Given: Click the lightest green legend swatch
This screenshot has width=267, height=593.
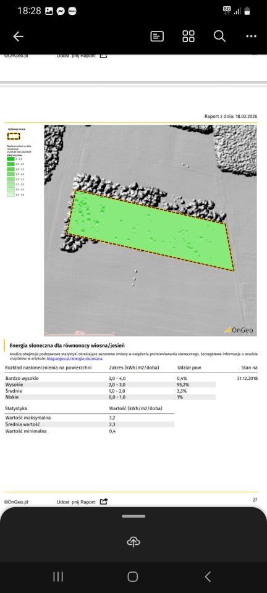Looking at the screenshot, I should tap(11, 194).
